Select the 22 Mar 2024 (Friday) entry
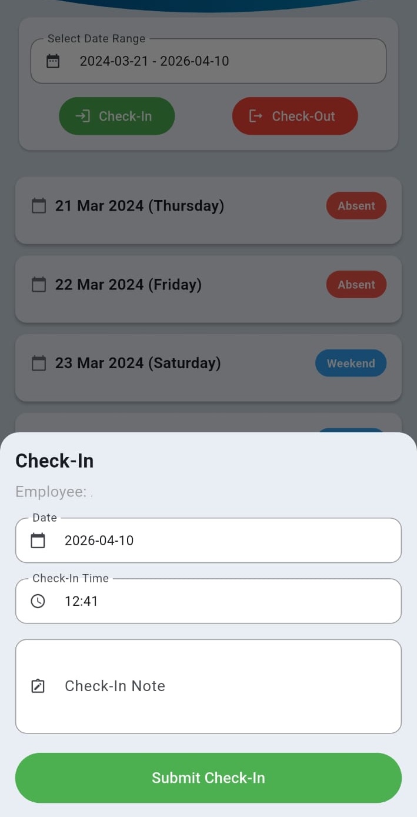 (176, 285)
